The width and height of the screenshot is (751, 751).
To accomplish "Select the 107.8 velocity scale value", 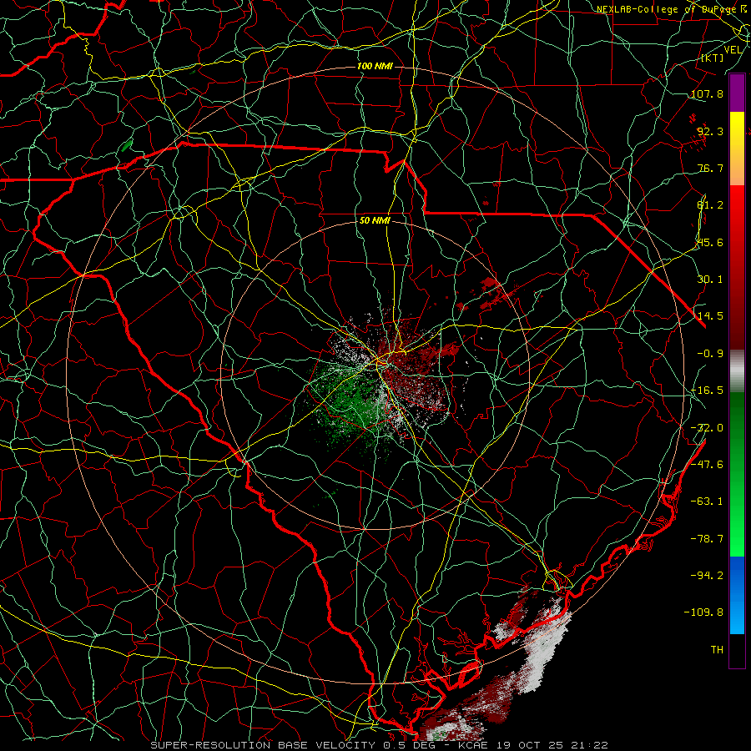I will tap(707, 93).
